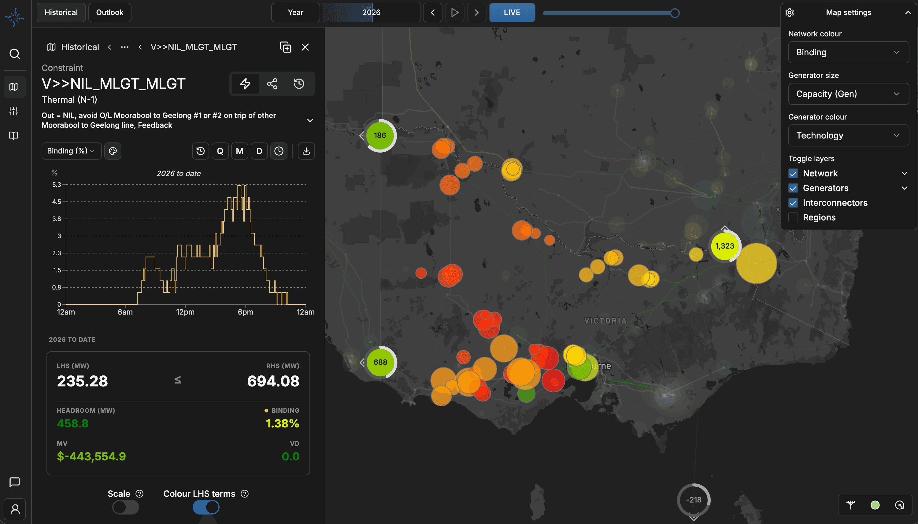The width and height of the screenshot is (918, 524).
Task: Click the 2026 timeline bar
Action: tap(371, 13)
